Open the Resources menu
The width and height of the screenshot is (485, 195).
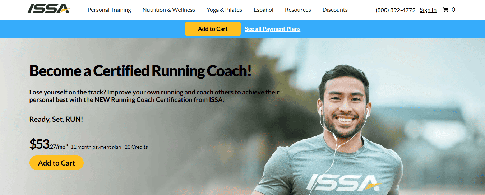click(298, 10)
